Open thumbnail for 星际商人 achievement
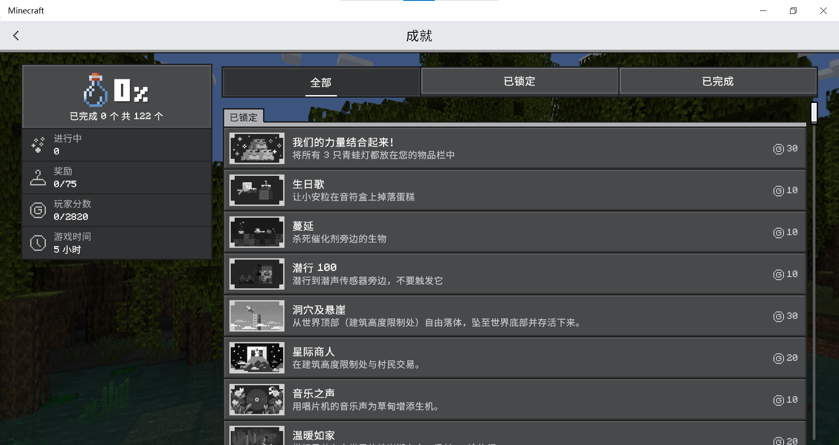This screenshot has width=839, height=445. coord(257,358)
